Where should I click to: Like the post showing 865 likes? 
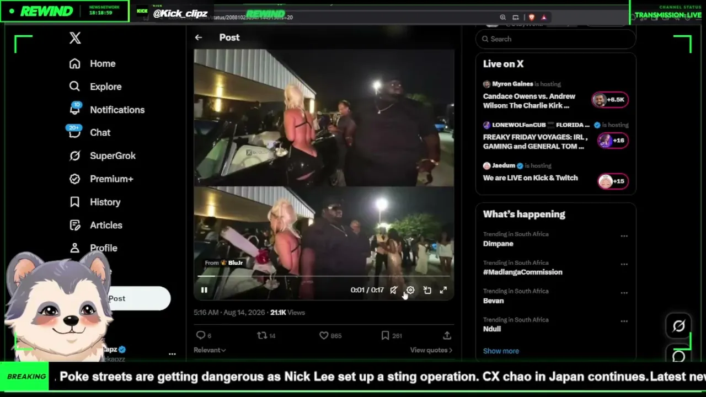[330, 335]
